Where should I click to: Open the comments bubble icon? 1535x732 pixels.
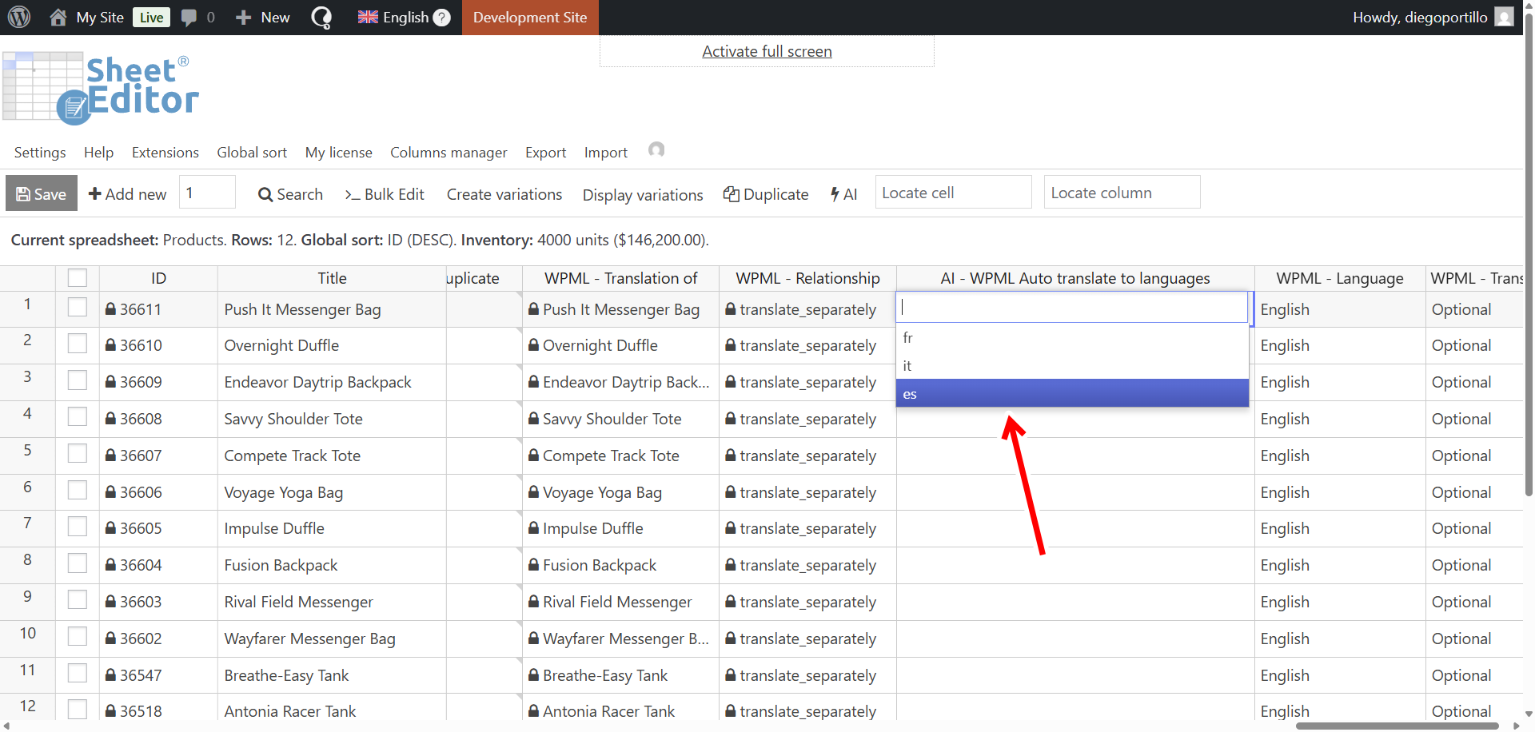tap(189, 17)
